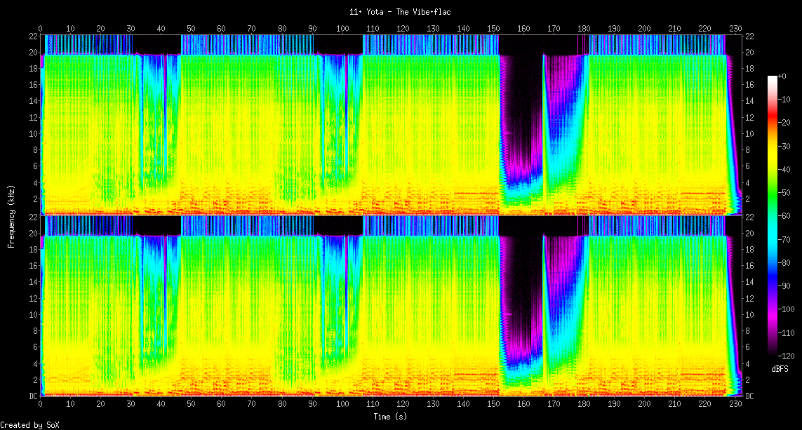Click the dark silent gap near 160 seconds in the top channel

pyautogui.click(x=521, y=105)
